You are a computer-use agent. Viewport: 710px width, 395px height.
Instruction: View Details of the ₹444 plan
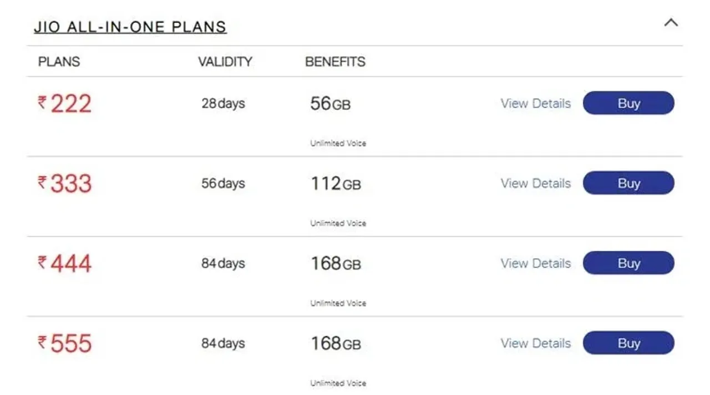click(536, 263)
